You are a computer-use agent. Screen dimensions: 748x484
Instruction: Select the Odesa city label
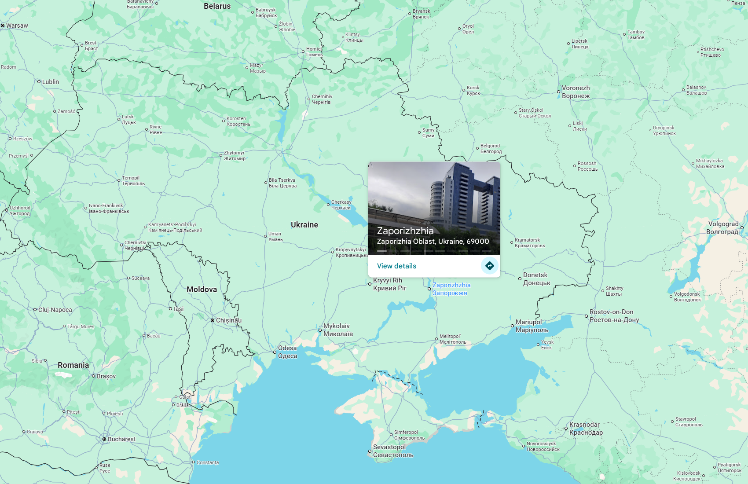288,352
